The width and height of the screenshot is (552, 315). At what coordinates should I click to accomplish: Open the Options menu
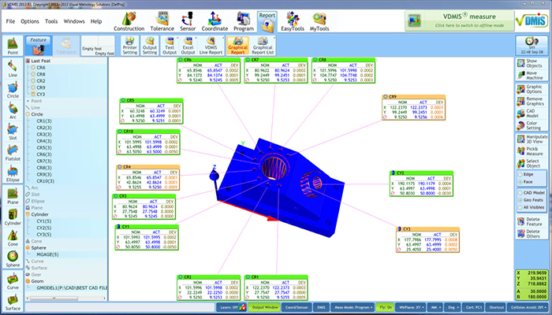coord(30,21)
